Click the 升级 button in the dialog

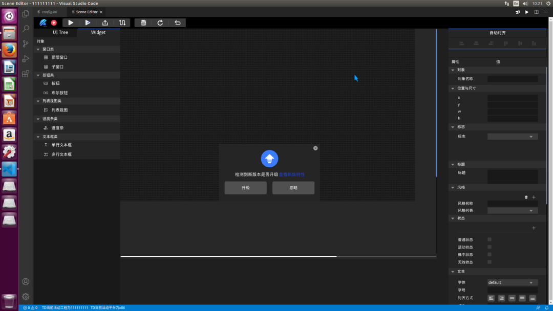tap(245, 188)
